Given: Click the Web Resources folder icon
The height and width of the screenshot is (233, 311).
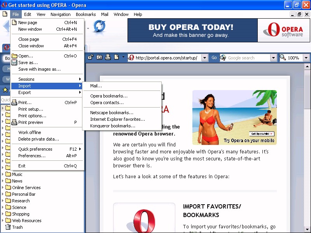Looking at the screenshot, I should pos(8,221).
